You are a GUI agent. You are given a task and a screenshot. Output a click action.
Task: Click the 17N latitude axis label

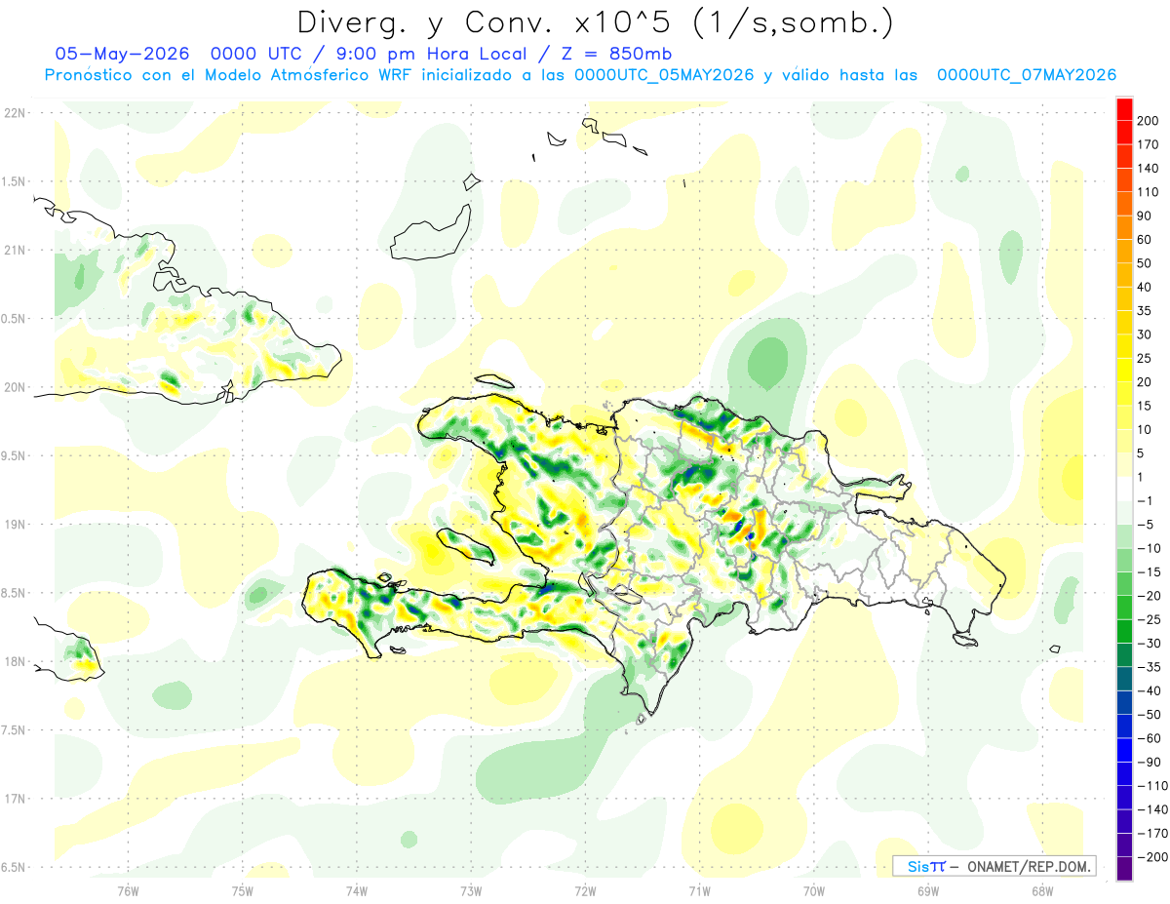[14, 799]
